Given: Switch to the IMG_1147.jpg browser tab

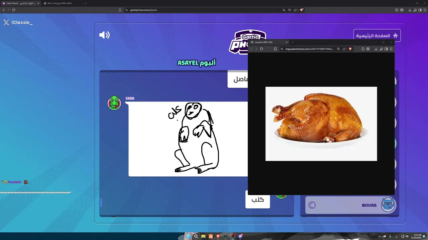Looking at the screenshot, I should tap(60, 3).
